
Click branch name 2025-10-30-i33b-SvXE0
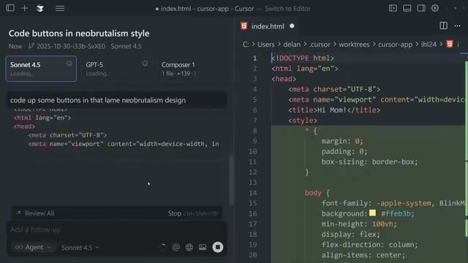click(71, 46)
